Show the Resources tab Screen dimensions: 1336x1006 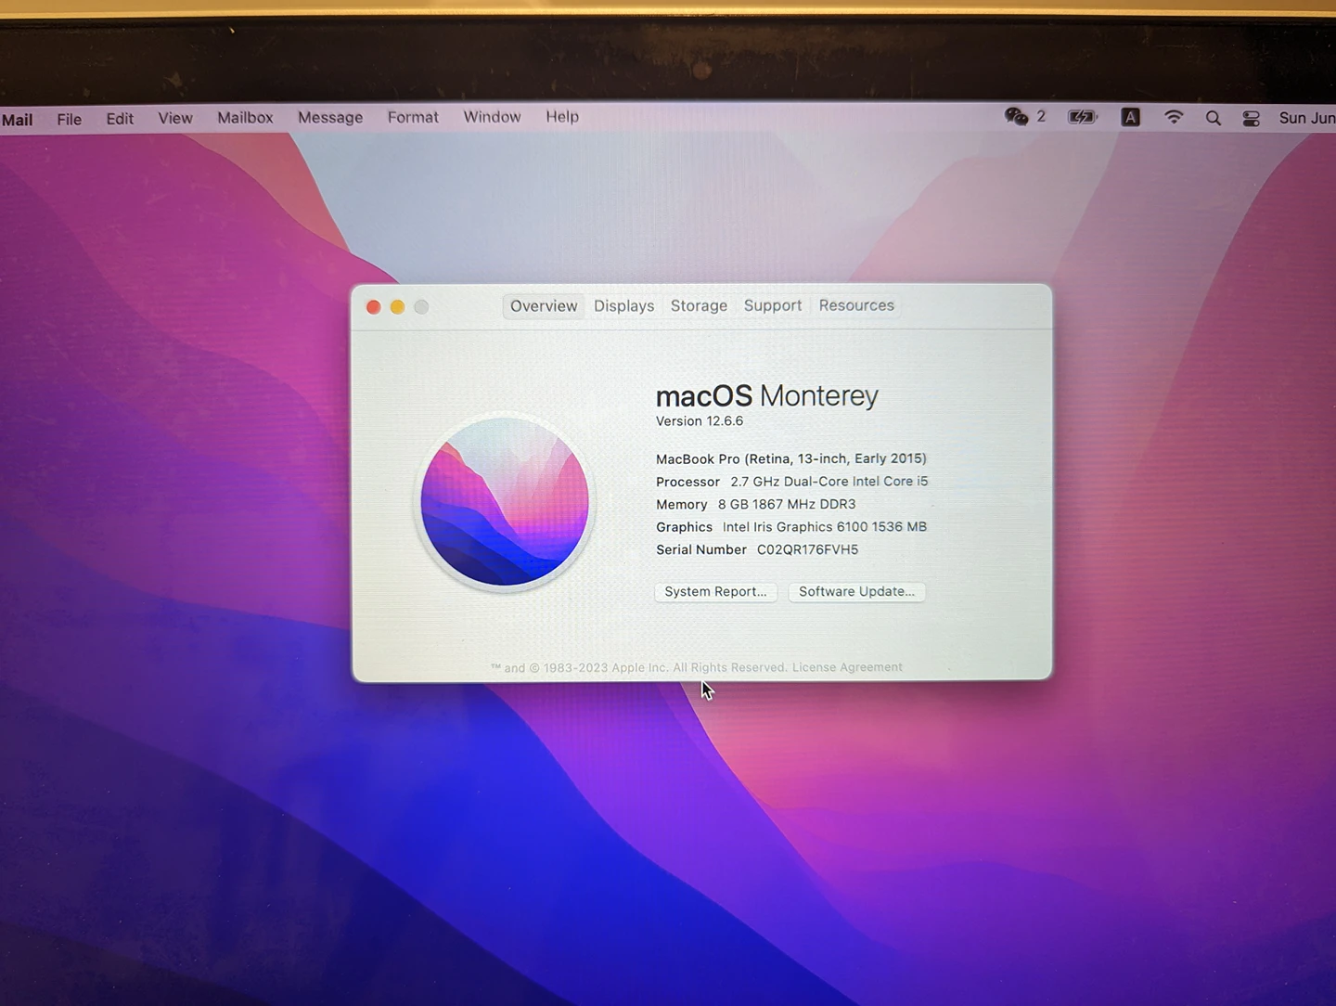tap(856, 305)
